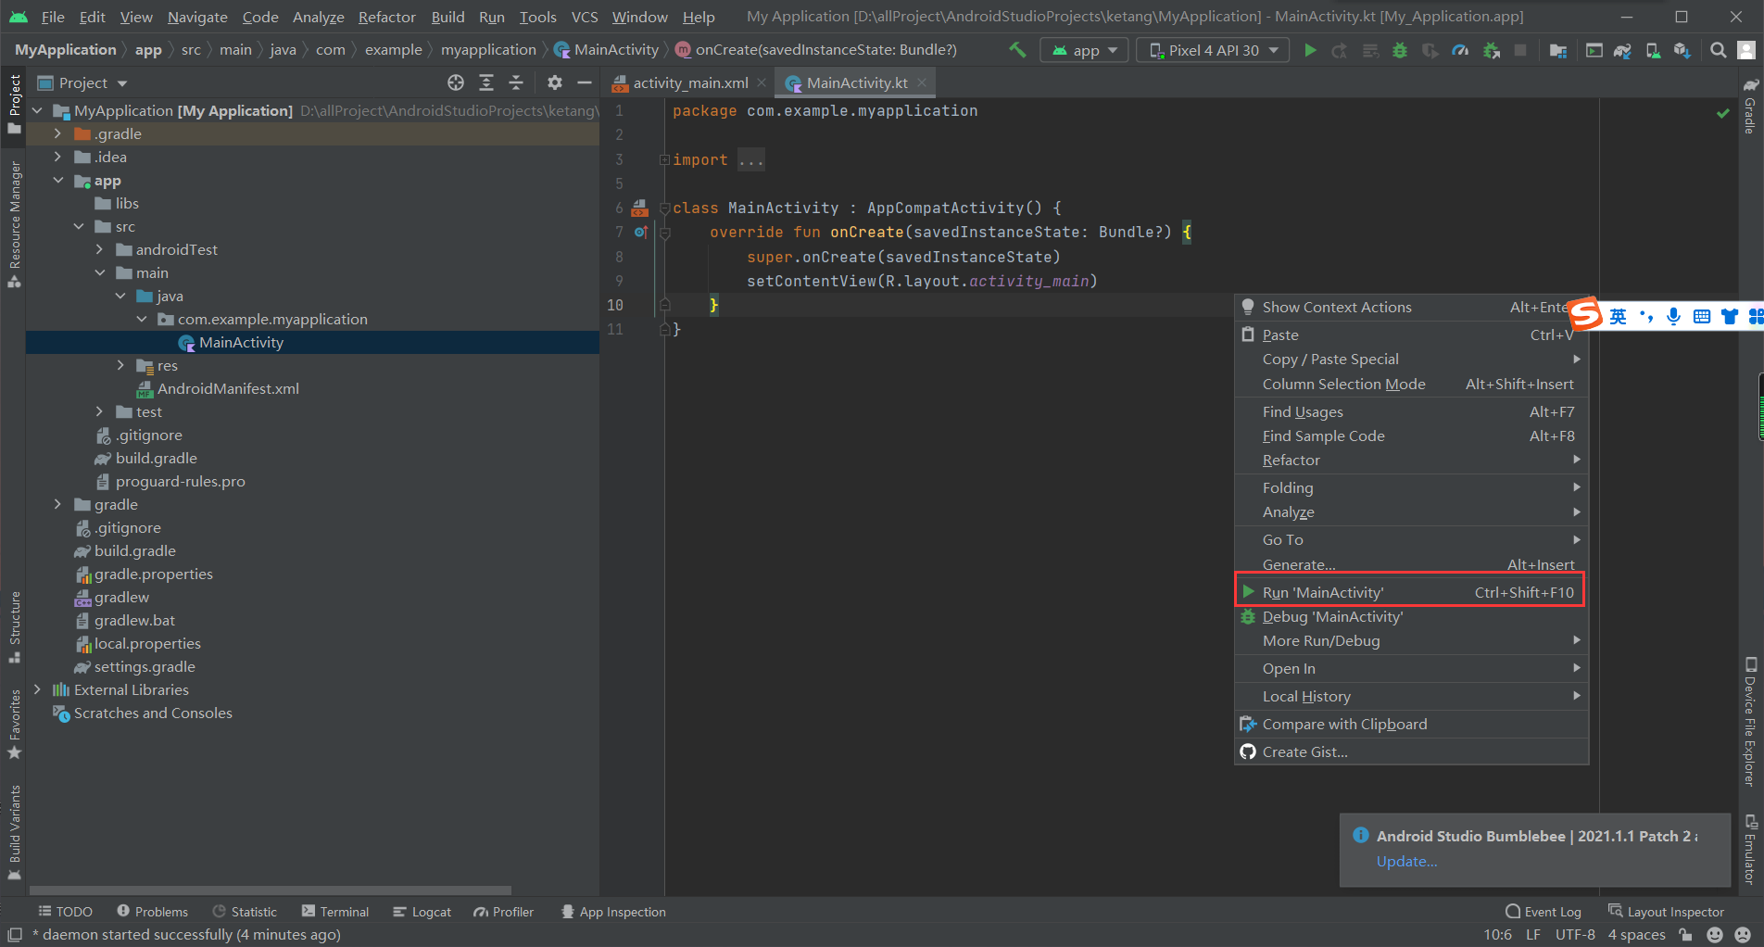Screen dimensions: 1764x947
Task: Click the Debug app bug icon
Action: [x=1400, y=50]
